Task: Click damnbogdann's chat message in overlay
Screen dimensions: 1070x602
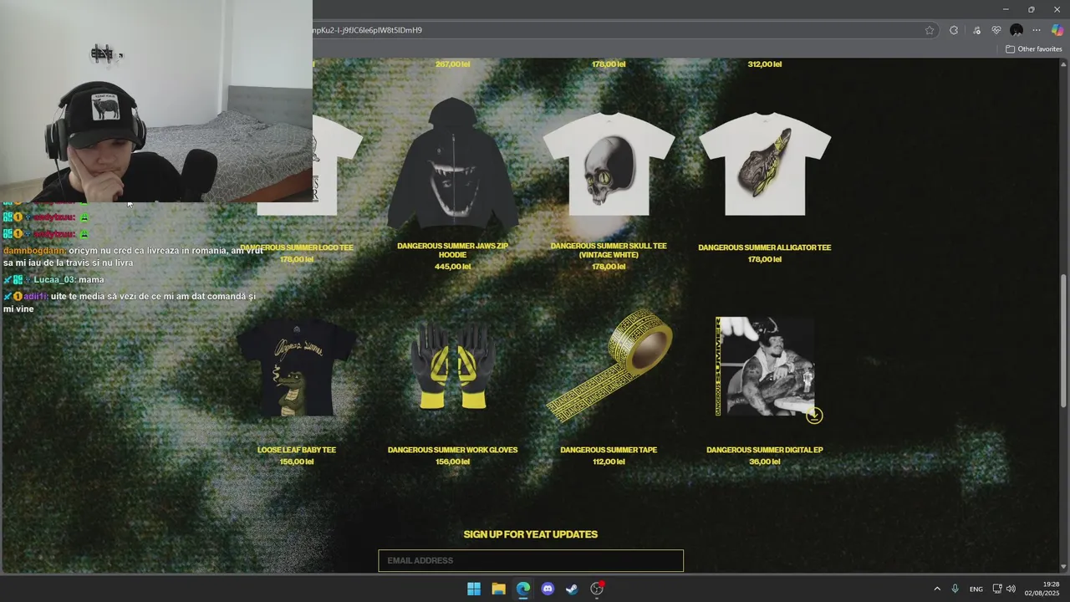Action: point(134,257)
